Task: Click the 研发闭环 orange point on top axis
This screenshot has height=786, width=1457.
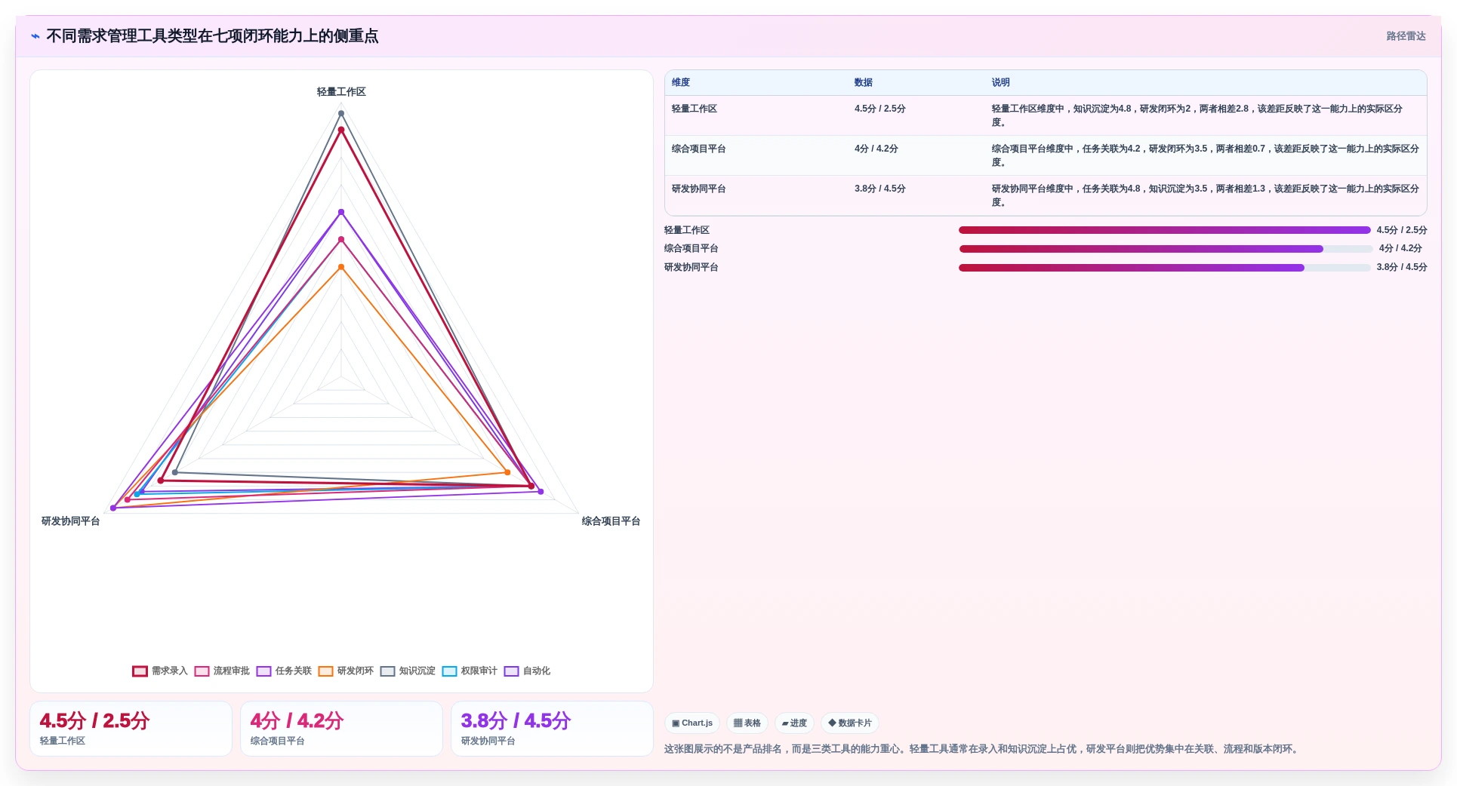Action: tap(341, 267)
